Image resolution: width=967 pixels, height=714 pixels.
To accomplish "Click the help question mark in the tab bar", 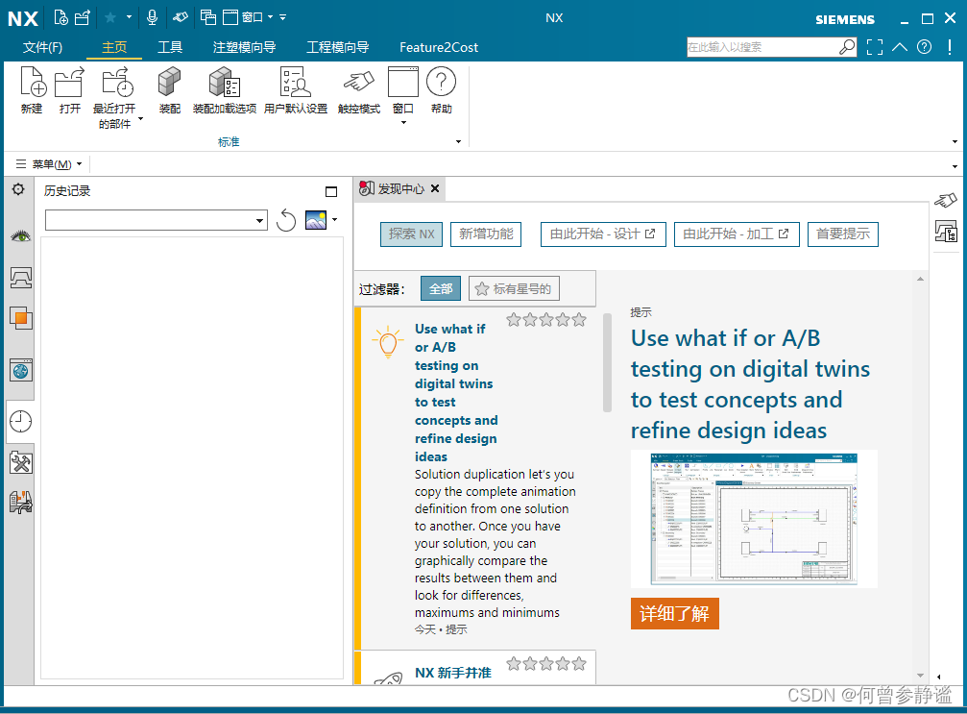I will [x=924, y=47].
